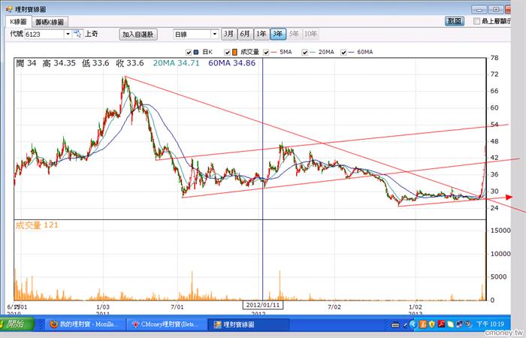This screenshot has width=526, height=338.
Task: Open the CMoney理財寶 Beta taskbar item
Action: [x=165, y=324]
